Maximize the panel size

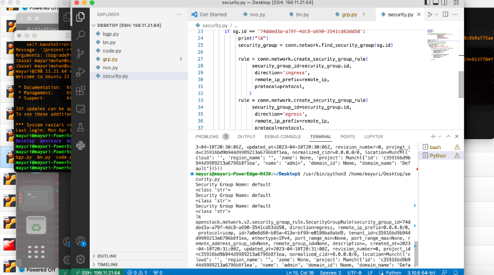click(x=448, y=136)
